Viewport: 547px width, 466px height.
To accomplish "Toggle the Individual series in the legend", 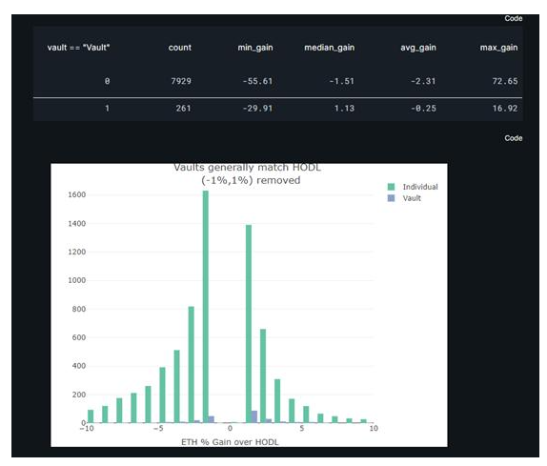I will tap(420, 187).
